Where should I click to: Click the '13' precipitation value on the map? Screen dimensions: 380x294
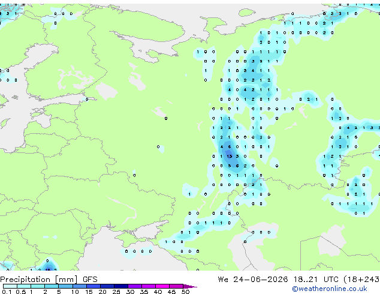230,156
